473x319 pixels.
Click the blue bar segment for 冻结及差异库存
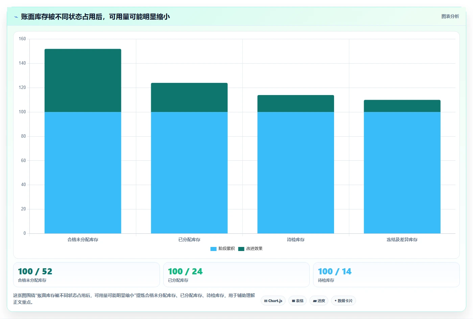402,173
